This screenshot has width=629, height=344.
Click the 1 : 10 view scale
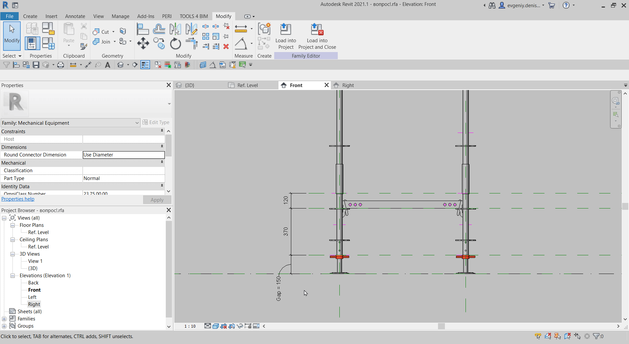point(190,326)
